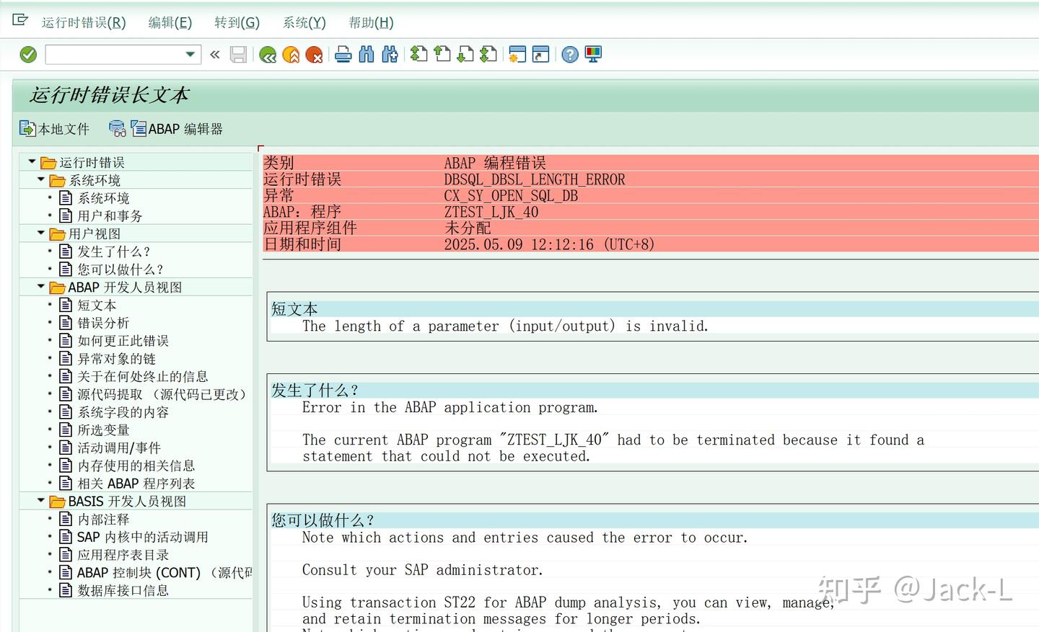Screen dimensions: 1039x632
Task: Click the DBSQL_DBSL_LENGTH_ERROR runtime error value
Action: pos(535,179)
